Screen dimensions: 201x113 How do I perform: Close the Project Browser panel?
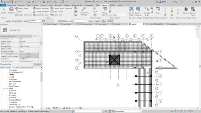(41, 67)
